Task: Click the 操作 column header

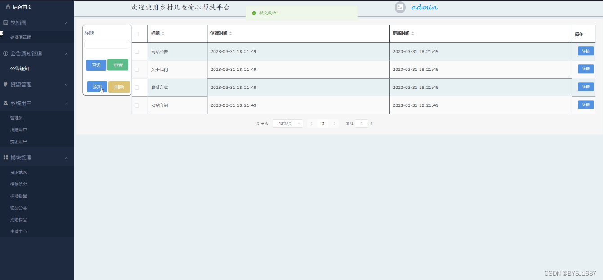Action: [x=584, y=34]
